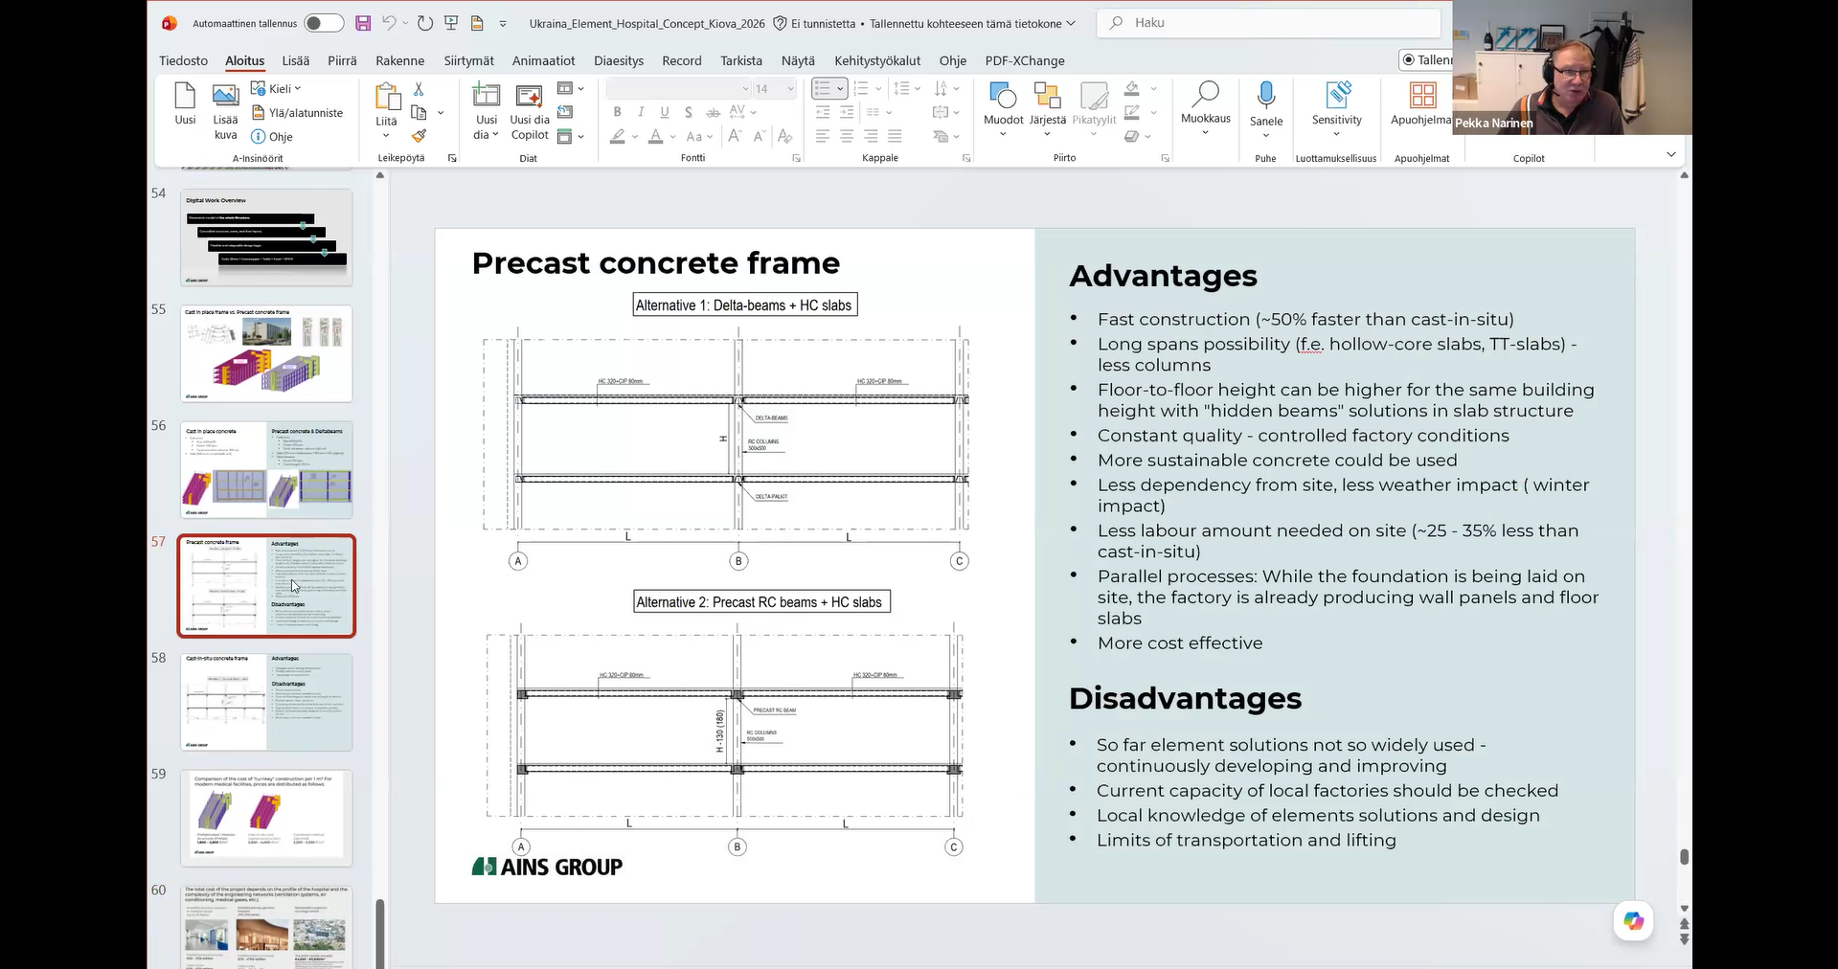Open the numbered list dropdown
This screenshot has width=1838, height=969.
(x=878, y=89)
